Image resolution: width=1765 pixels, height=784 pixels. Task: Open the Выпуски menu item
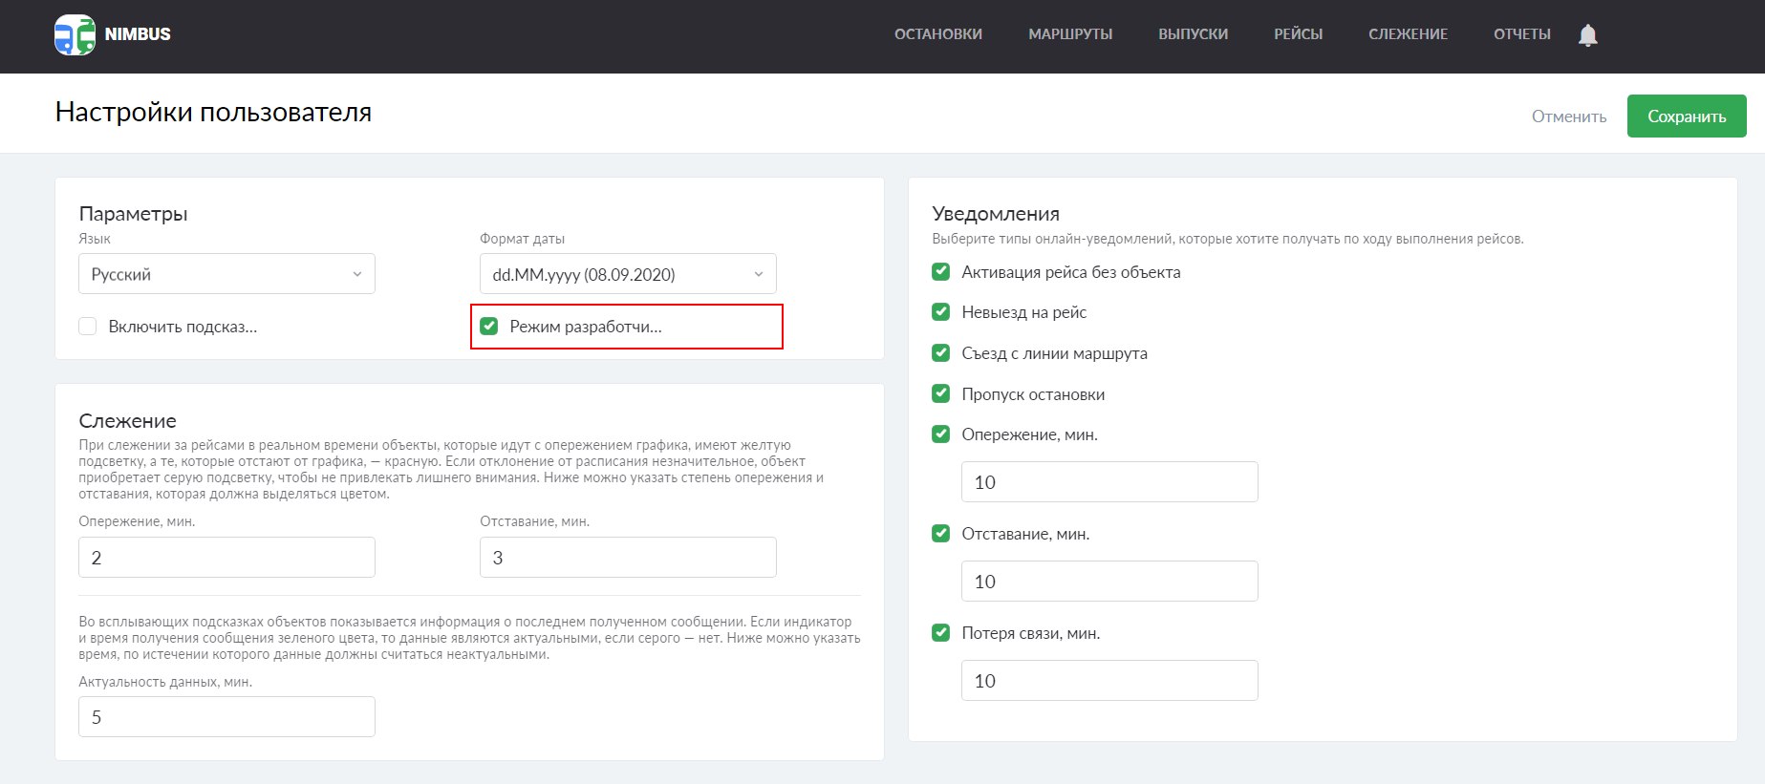1193,34
